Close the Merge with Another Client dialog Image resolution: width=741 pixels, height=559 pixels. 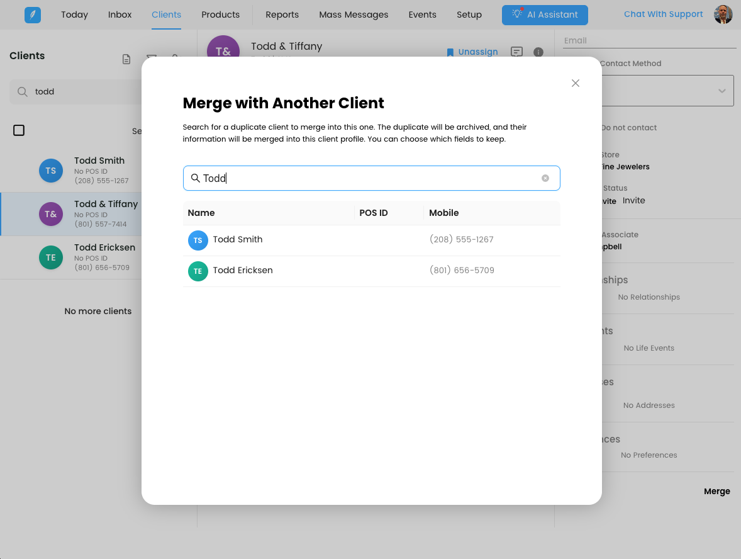[575, 83]
